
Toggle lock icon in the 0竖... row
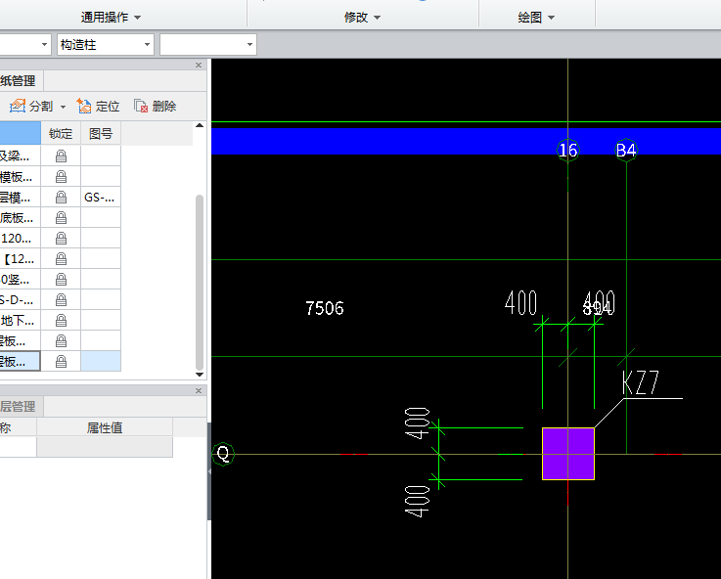point(61,279)
